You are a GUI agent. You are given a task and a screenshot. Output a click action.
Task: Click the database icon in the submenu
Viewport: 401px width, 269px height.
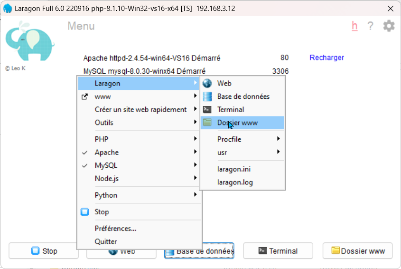click(207, 96)
